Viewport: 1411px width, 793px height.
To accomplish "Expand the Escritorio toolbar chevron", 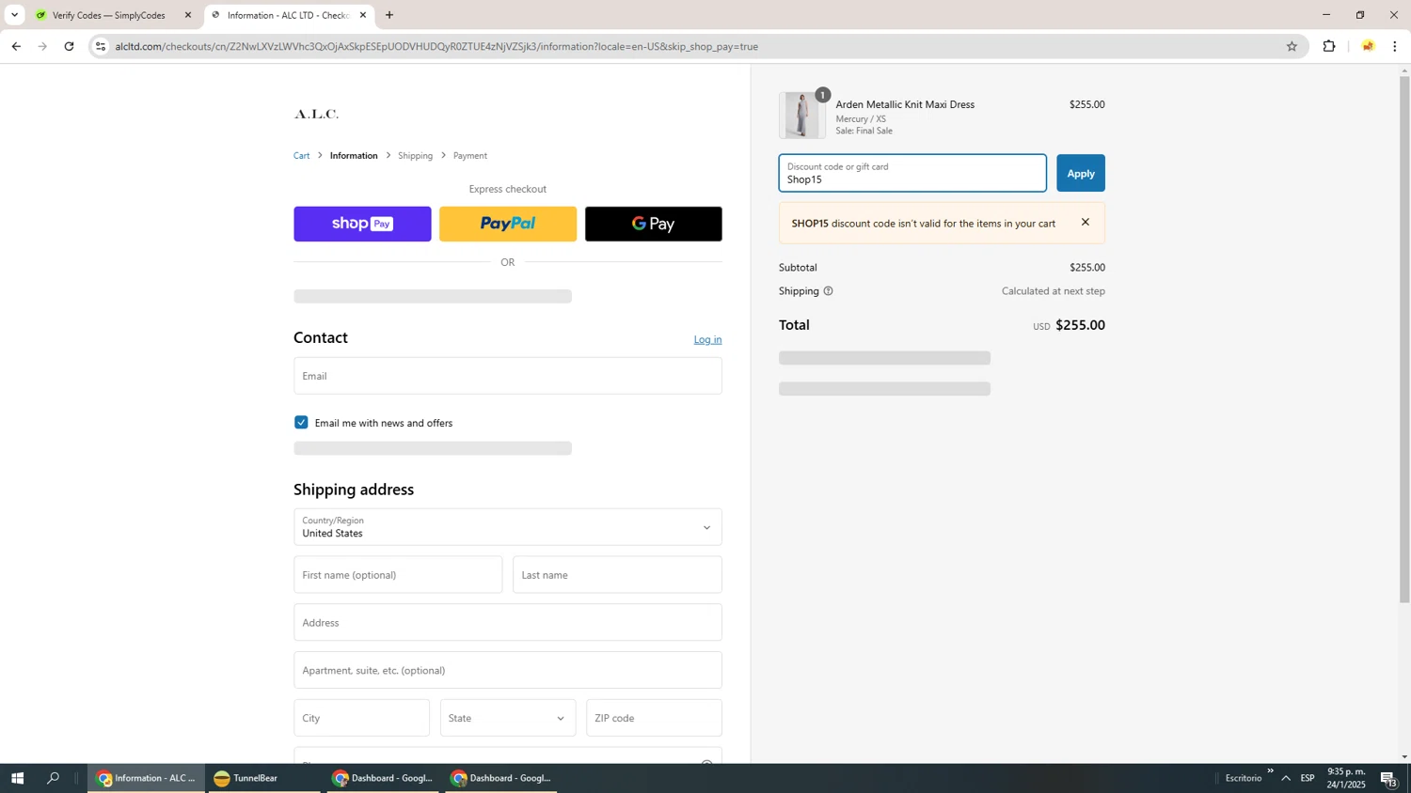I will click(x=1270, y=771).
